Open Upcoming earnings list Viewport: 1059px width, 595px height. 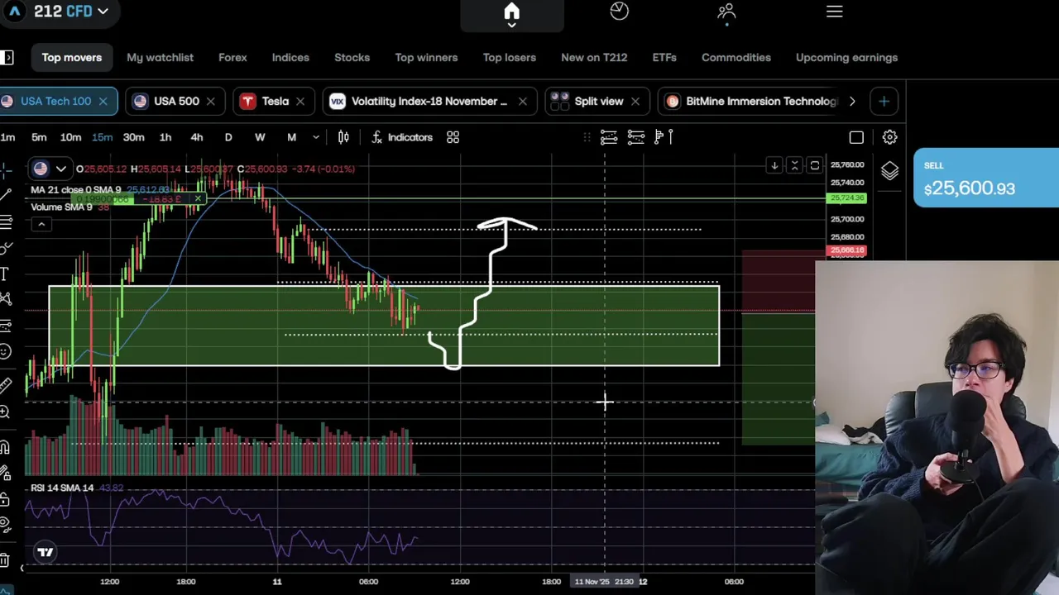(846, 58)
